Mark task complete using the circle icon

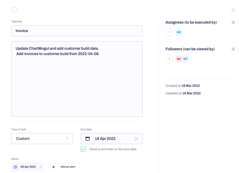coord(14,10)
